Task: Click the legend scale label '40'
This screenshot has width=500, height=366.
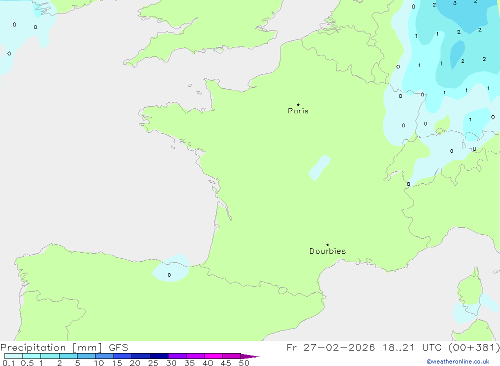Action: [208, 363]
